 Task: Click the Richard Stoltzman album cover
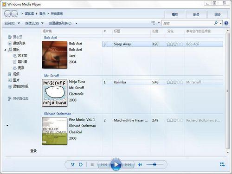tap(55, 131)
